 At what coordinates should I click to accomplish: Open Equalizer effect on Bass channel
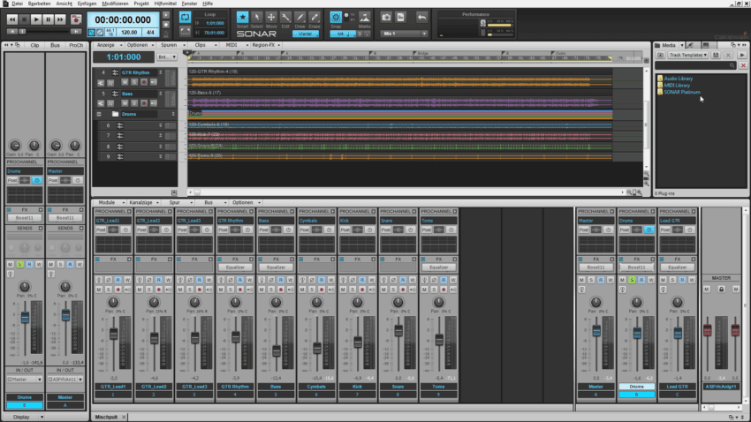point(276,268)
